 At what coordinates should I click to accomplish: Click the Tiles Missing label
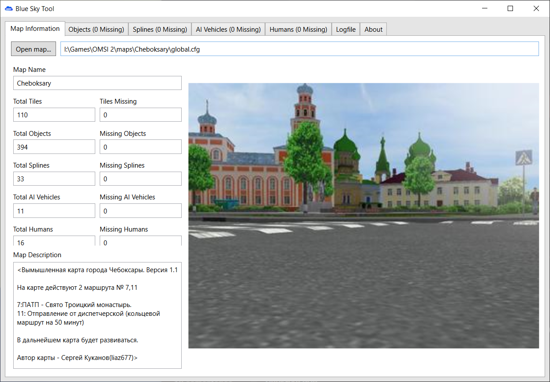point(118,101)
